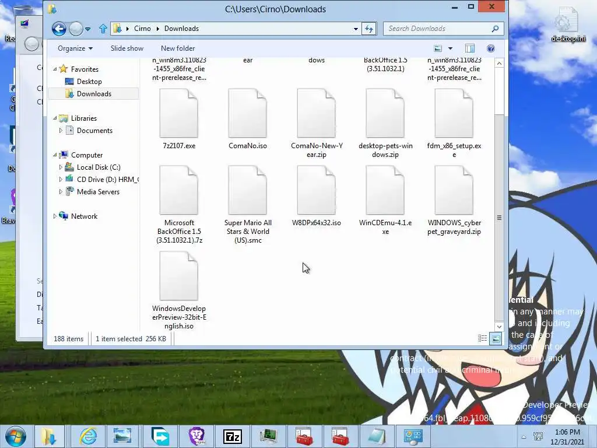Show hidden tray icons arrow
The width and height of the screenshot is (597, 448).
pyautogui.click(x=524, y=437)
